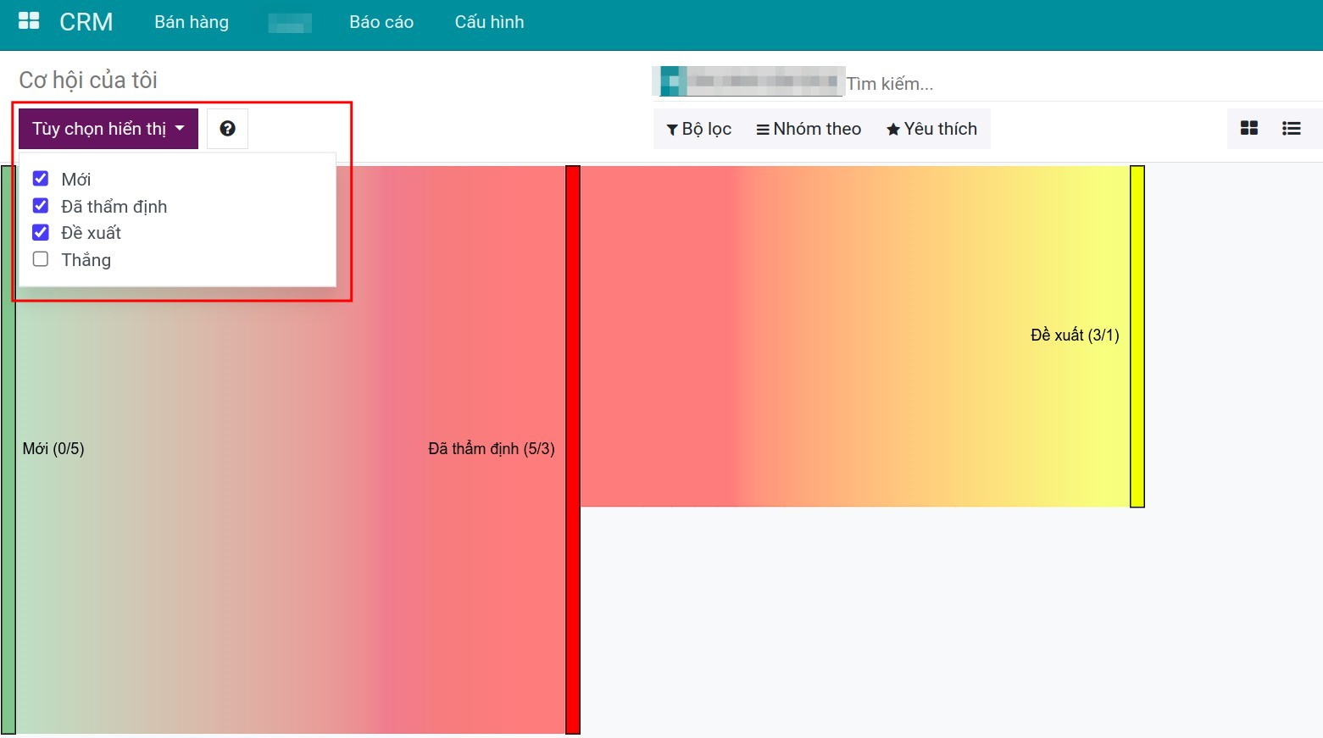Click the yellow Đề xuất stage bar

pos(1137,336)
